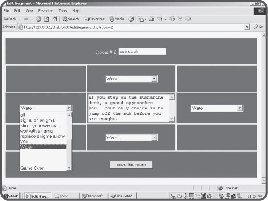The image size is (268, 201).
Task: Select 'Game Over' in the open list
Action: (x=32, y=168)
